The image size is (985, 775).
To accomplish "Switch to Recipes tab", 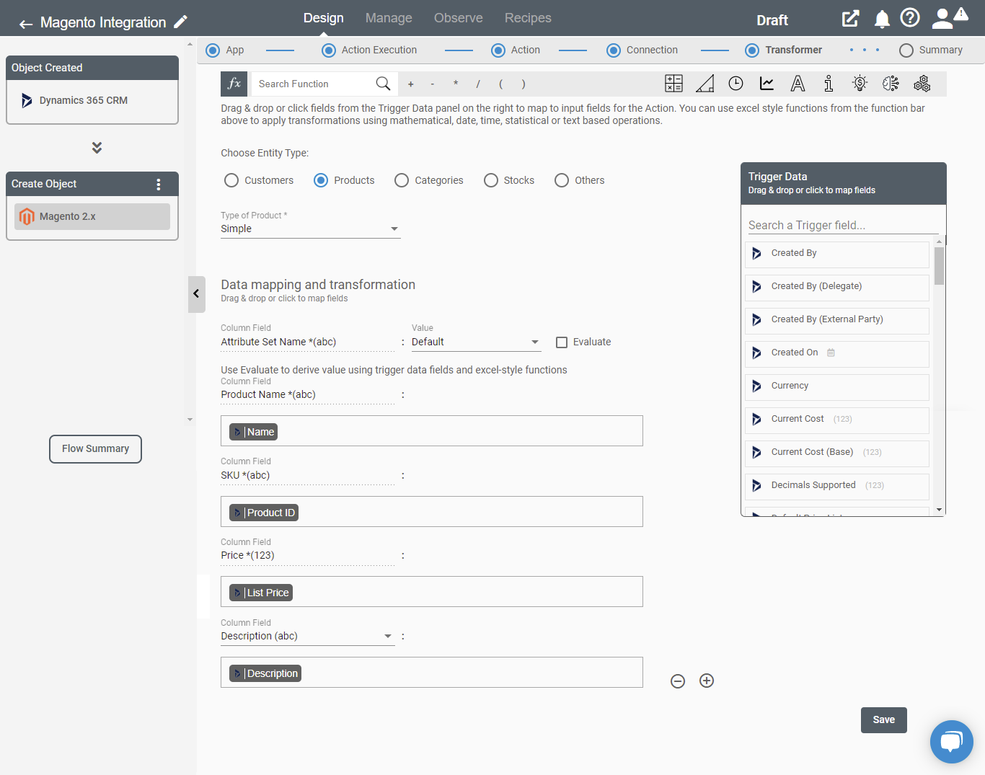I will pos(528,18).
